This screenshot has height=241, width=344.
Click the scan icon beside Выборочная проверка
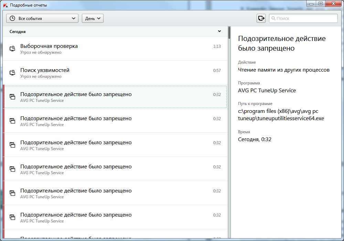[x=12, y=49]
